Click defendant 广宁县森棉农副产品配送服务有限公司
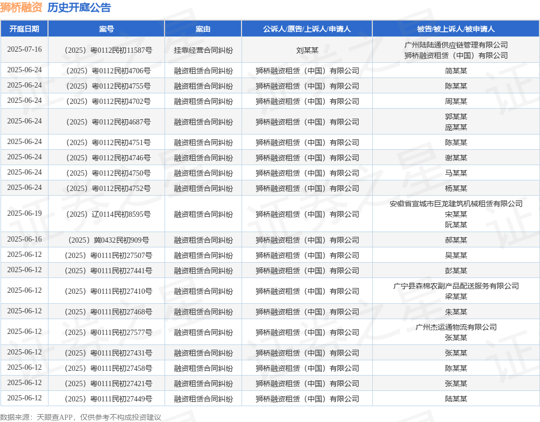Screen dimensions: 540x422 [456, 286]
